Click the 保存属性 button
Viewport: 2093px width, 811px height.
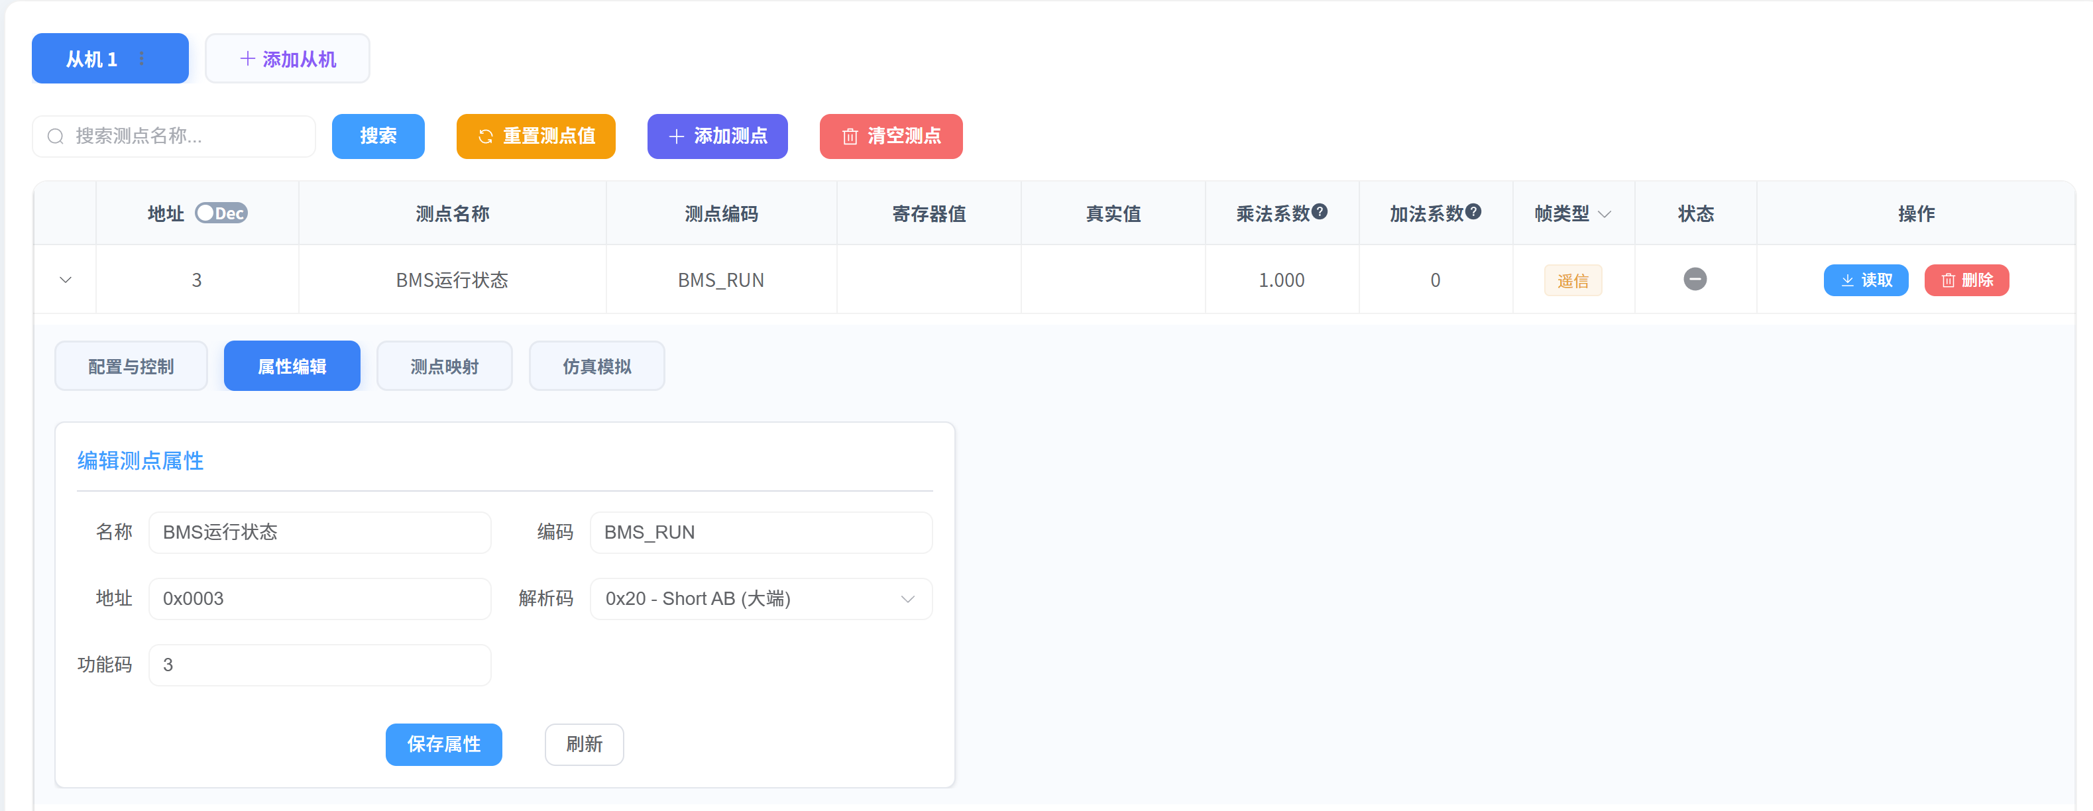(443, 744)
